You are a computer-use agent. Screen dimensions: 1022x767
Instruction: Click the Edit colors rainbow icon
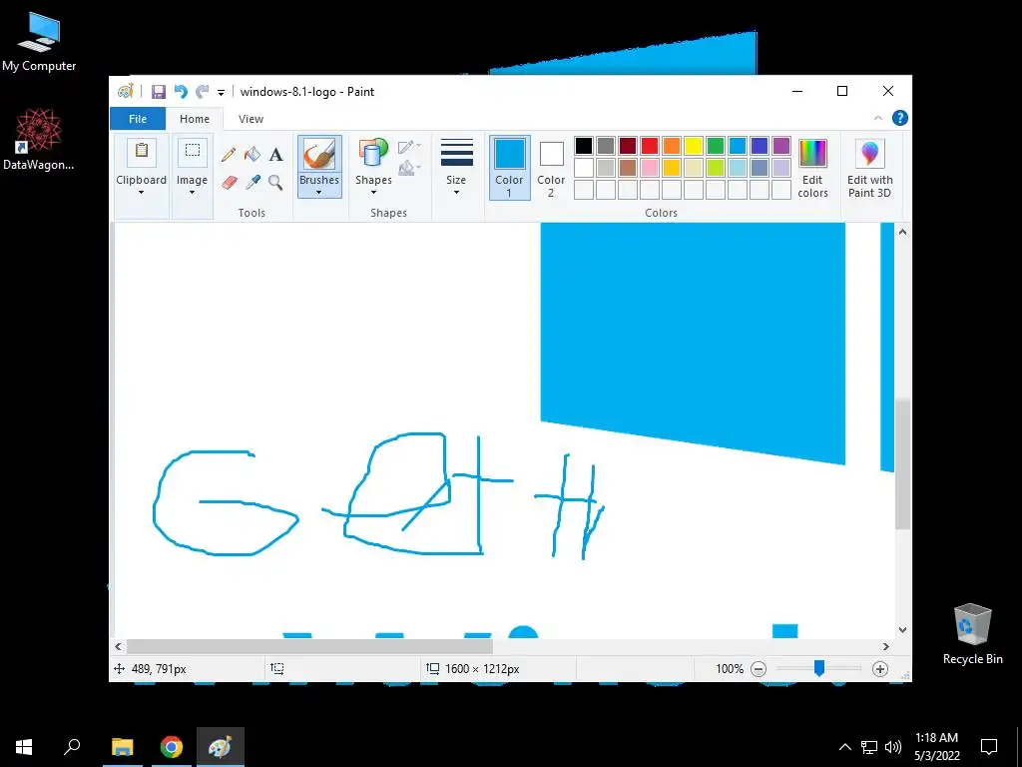pos(812,154)
